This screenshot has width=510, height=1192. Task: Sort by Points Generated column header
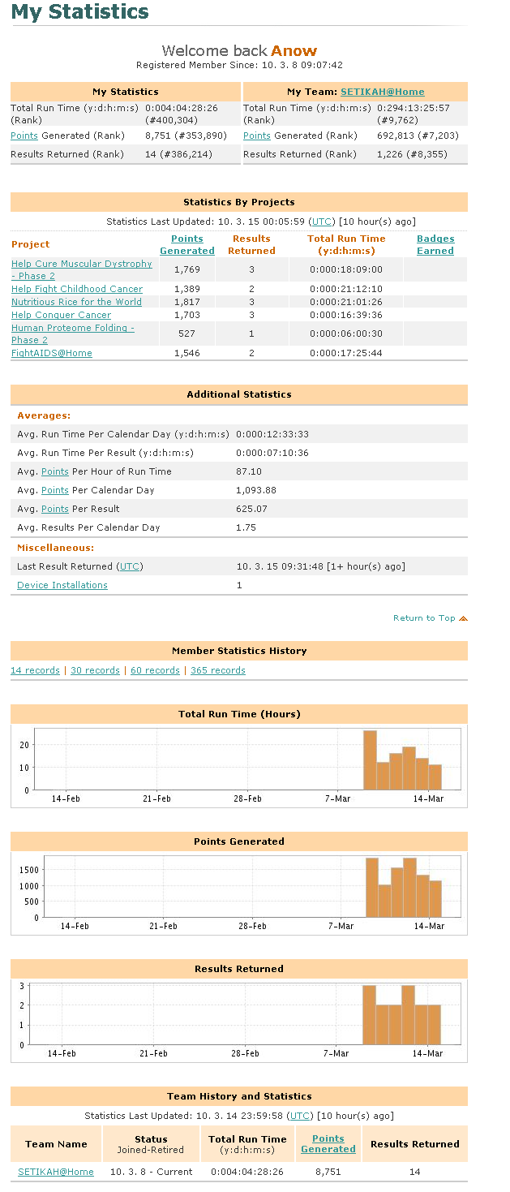pos(187,244)
